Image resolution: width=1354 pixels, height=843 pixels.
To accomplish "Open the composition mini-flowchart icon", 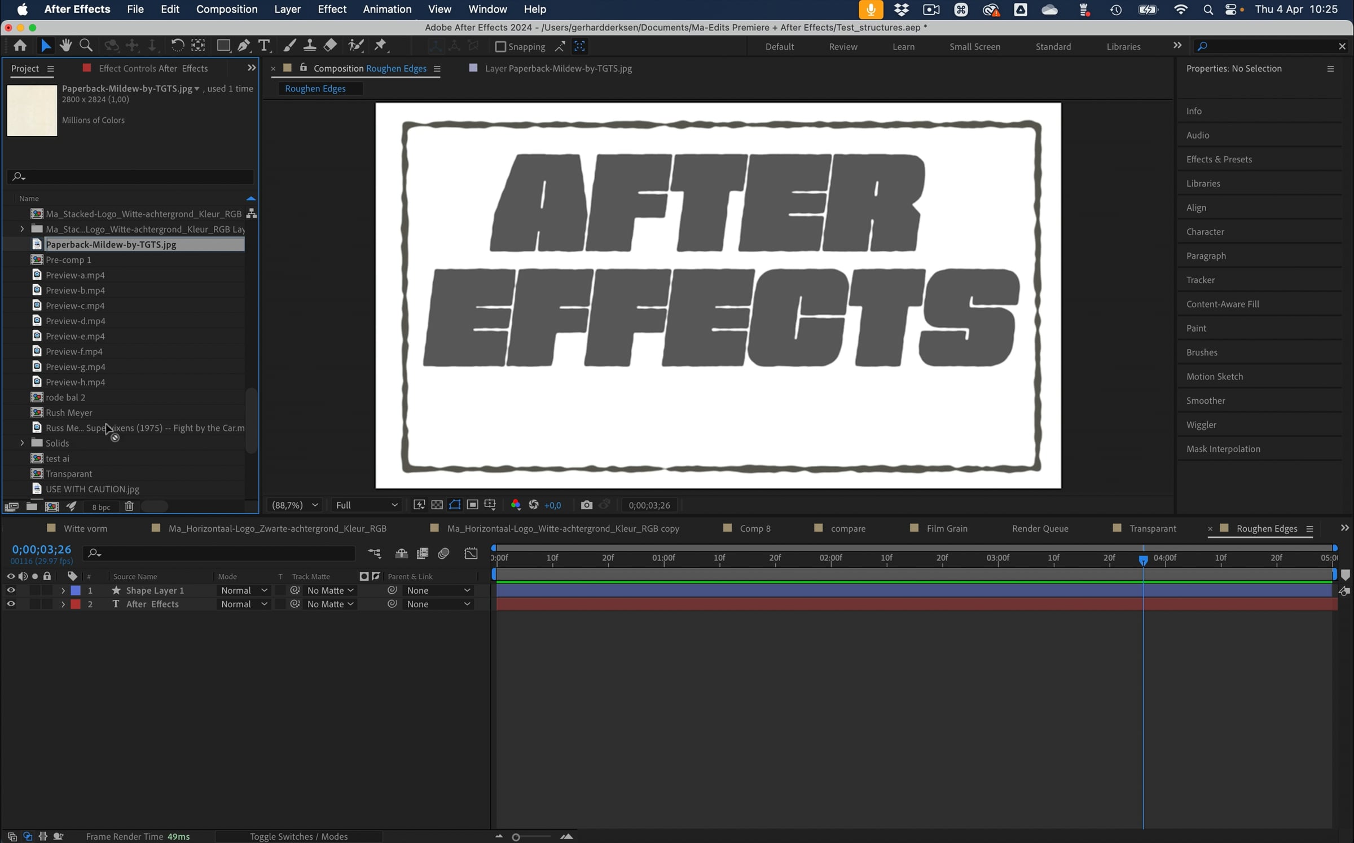I will pyautogui.click(x=375, y=554).
